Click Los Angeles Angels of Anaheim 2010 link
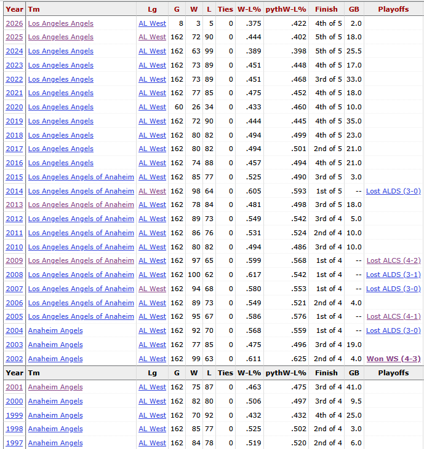Screen dimensions: 424x449 click(x=81, y=247)
